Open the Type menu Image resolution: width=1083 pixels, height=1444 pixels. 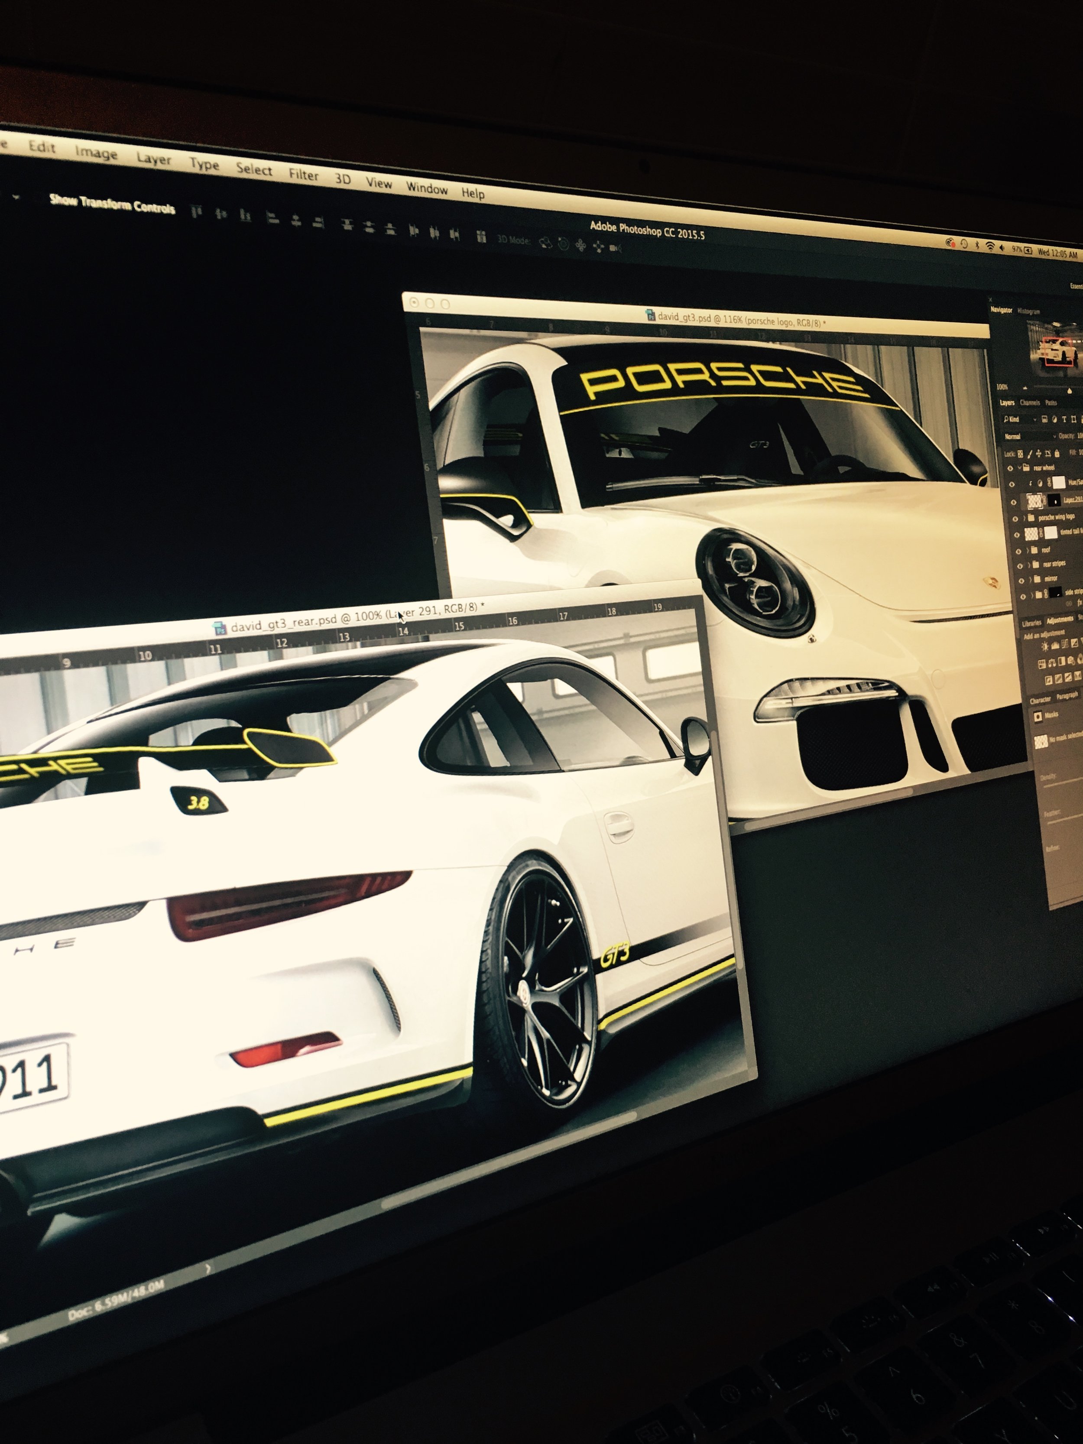click(204, 165)
